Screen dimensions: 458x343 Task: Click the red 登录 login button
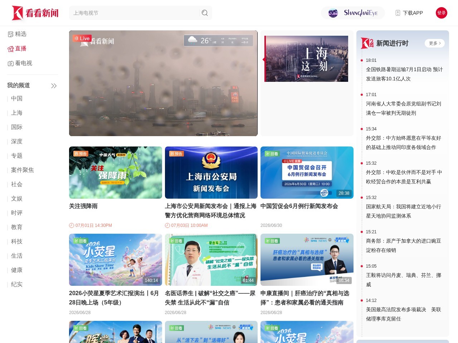click(x=442, y=13)
